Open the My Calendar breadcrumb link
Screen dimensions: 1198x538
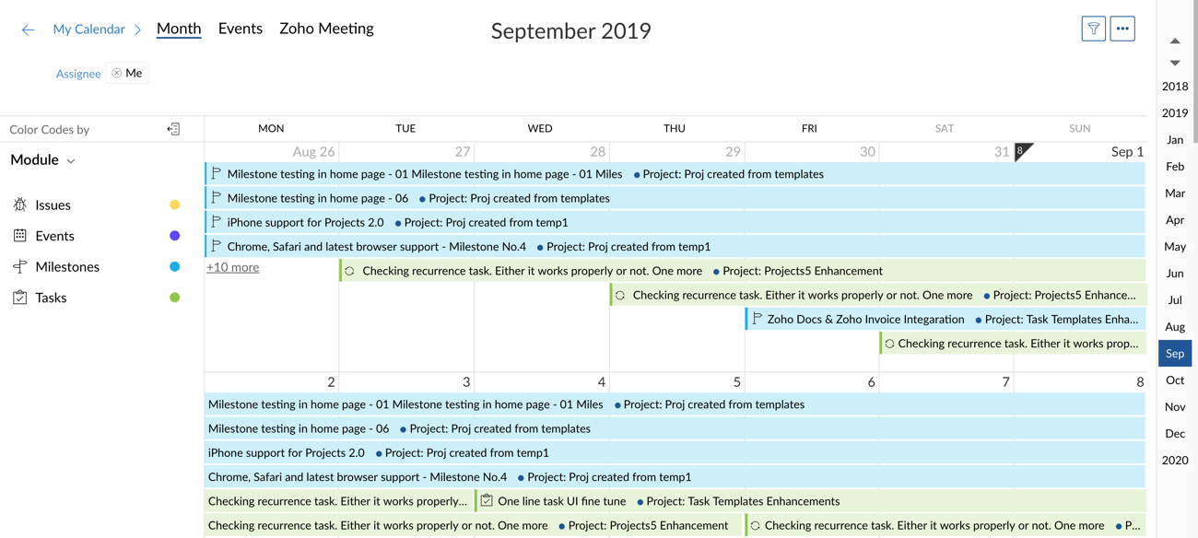(88, 29)
